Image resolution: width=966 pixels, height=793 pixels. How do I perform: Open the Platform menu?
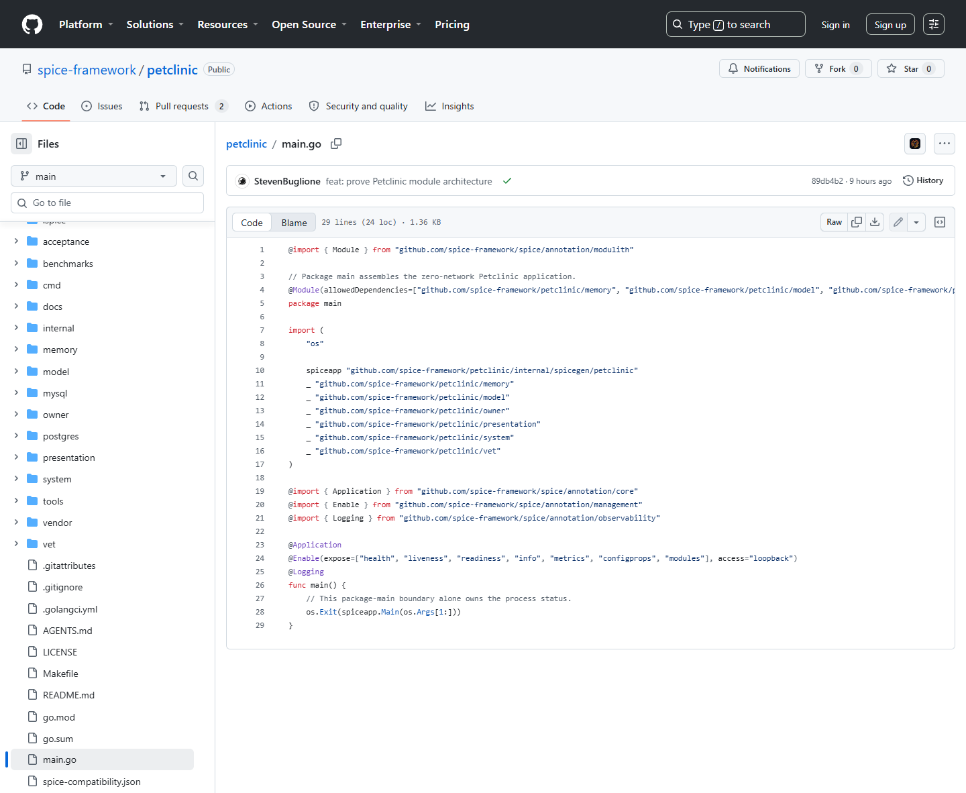coord(86,24)
